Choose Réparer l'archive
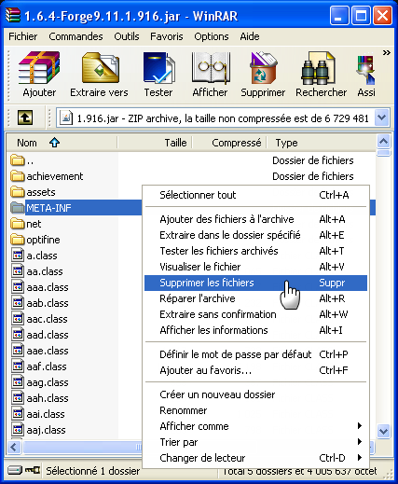398x484 pixels. pos(255,298)
